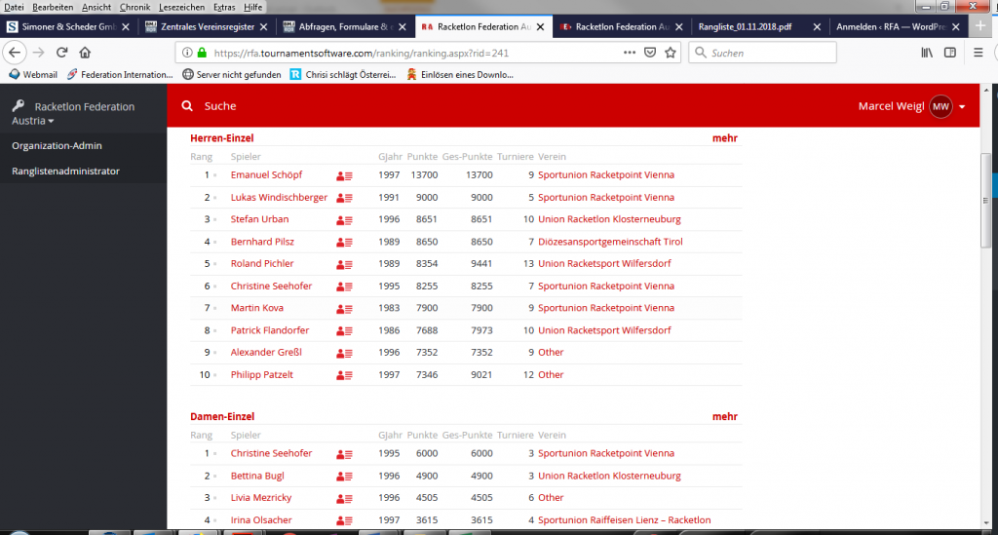Image resolution: width=998 pixels, height=535 pixels.
Task: Open the Webmail bookmark
Action: (33, 74)
